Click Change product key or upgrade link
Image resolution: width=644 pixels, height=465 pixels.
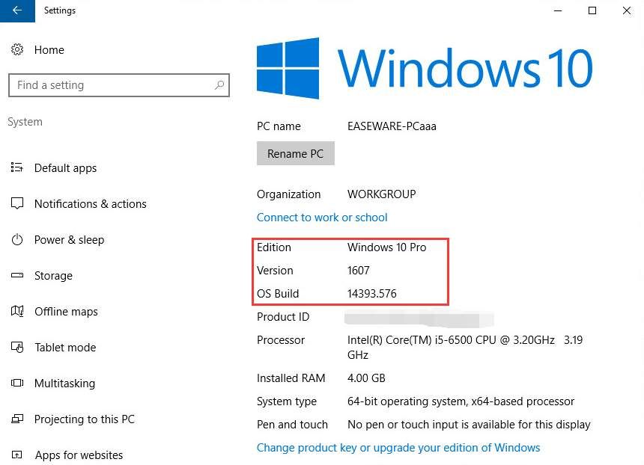pyautogui.click(x=398, y=448)
